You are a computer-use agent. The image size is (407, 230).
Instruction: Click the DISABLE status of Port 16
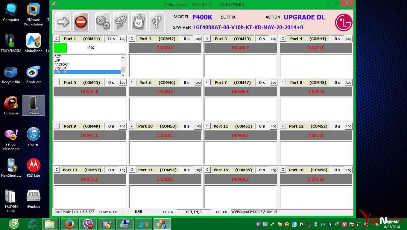316,179
